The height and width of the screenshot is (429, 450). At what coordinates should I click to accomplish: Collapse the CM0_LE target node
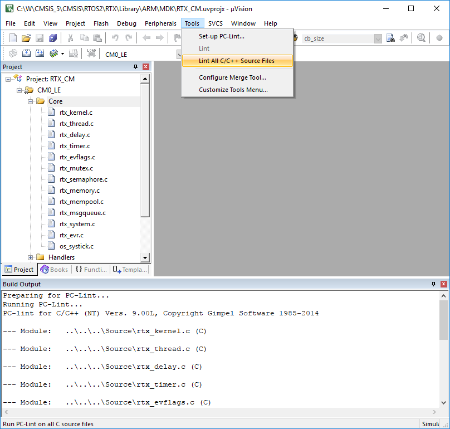pos(19,90)
